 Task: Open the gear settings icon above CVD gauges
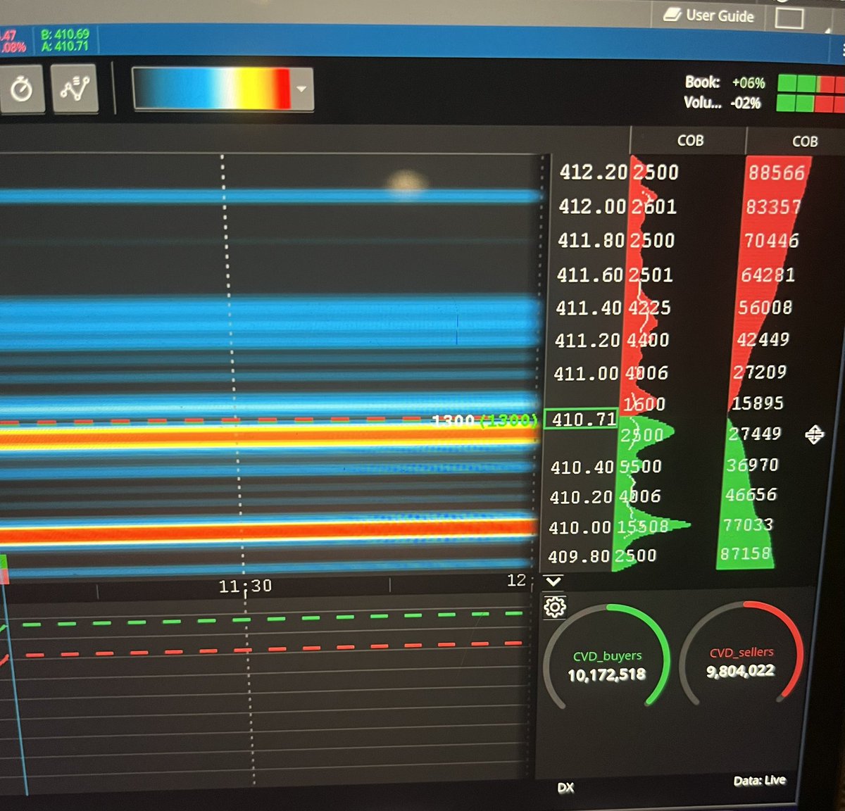(555, 607)
